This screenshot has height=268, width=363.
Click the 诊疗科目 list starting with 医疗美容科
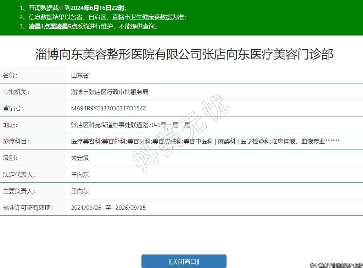[205, 141]
